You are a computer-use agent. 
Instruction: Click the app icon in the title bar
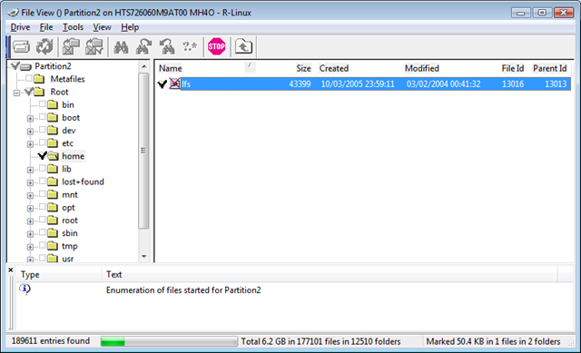[x=13, y=13]
